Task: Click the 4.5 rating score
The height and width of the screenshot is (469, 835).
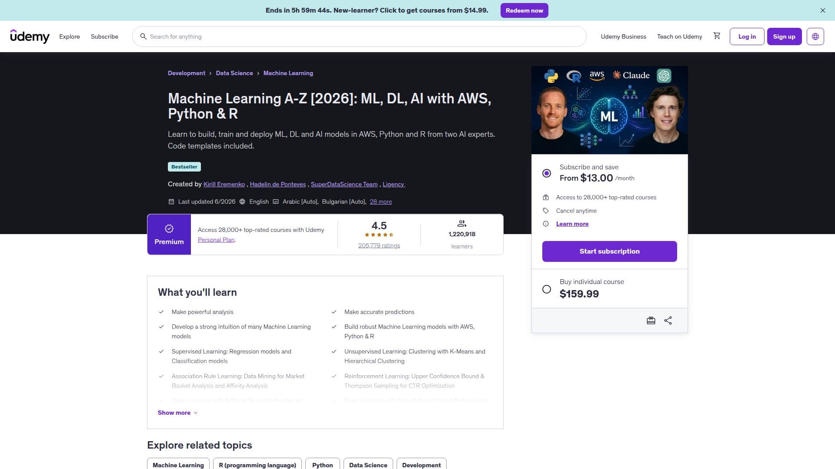Action: [379, 226]
